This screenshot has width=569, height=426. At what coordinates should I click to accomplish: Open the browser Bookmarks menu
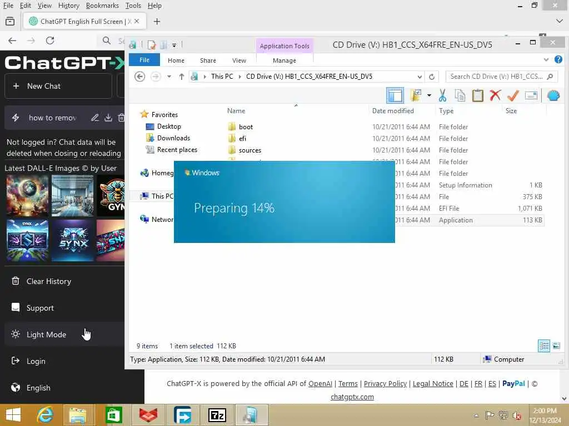pyautogui.click(x=102, y=6)
